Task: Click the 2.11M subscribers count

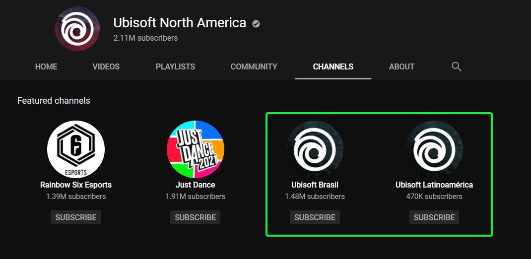Action: point(145,38)
